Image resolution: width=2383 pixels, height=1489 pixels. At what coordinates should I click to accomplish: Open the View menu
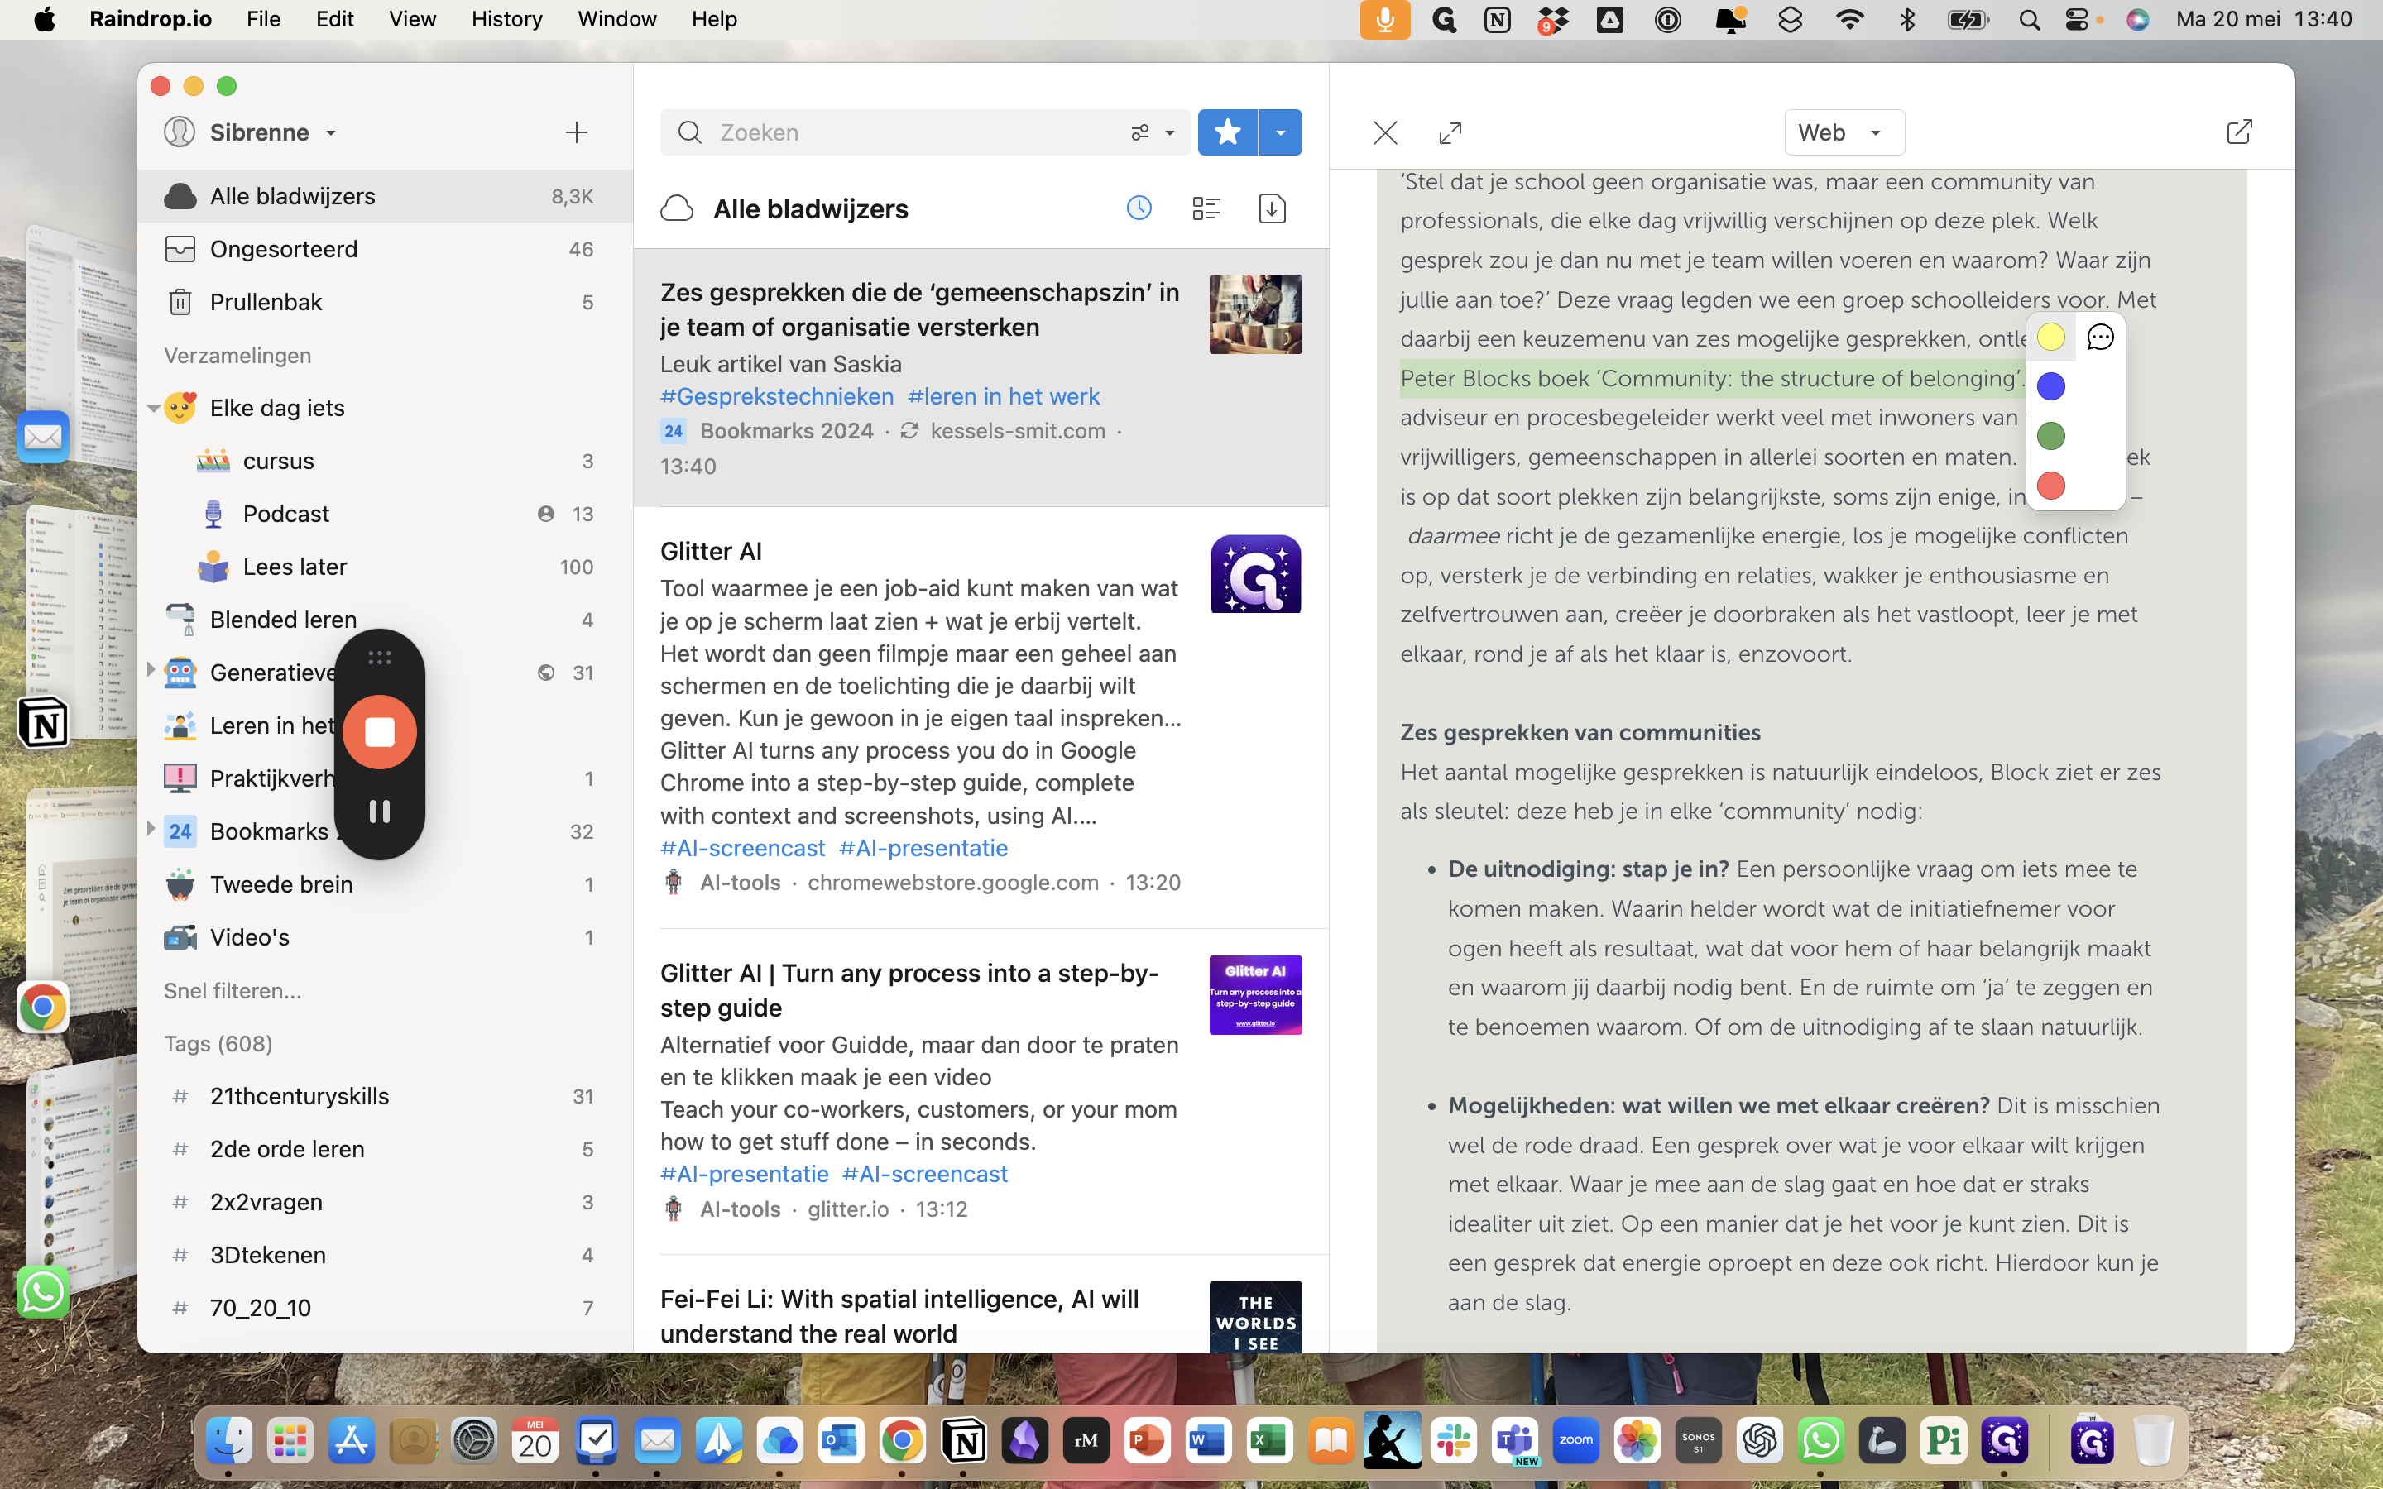(x=413, y=19)
